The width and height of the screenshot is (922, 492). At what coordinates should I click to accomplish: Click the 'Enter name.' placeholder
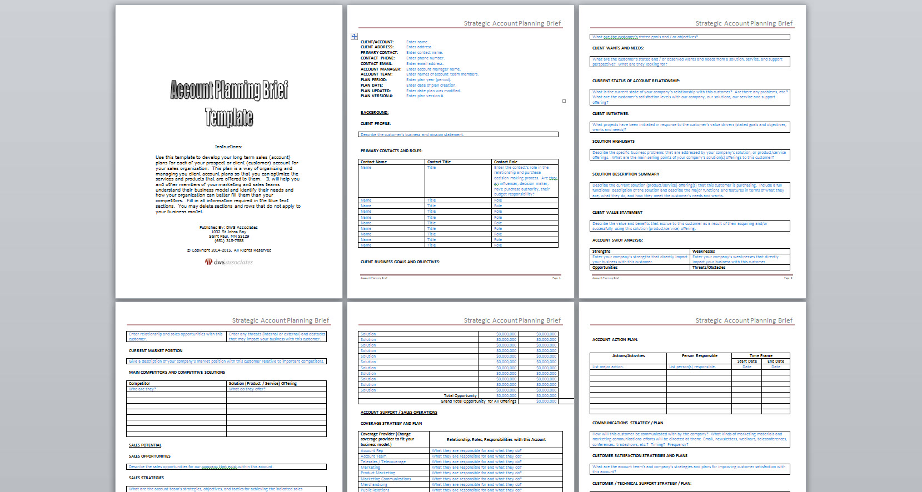coord(417,42)
